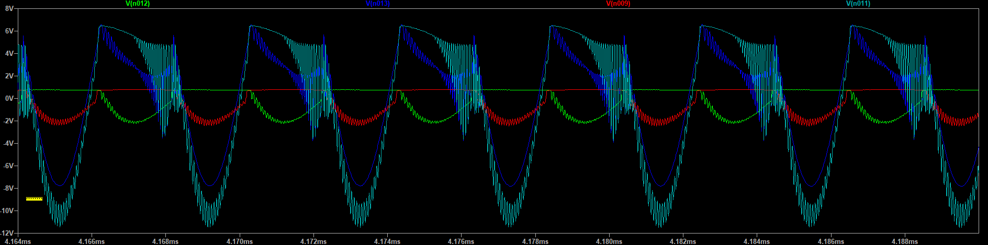Click the -12V vertical axis label
The height and width of the screenshot is (245, 988).
(x=7, y=233)
